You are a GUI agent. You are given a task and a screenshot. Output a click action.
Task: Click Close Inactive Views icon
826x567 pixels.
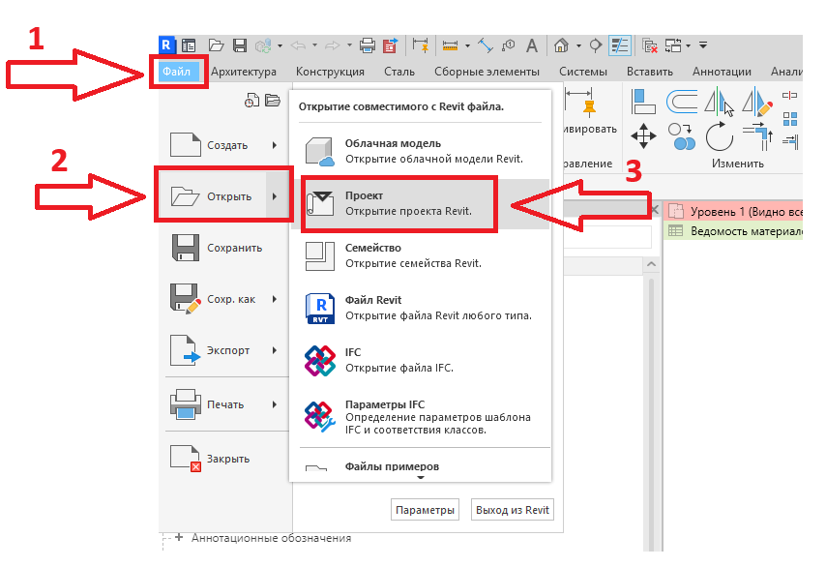point(650,45)
